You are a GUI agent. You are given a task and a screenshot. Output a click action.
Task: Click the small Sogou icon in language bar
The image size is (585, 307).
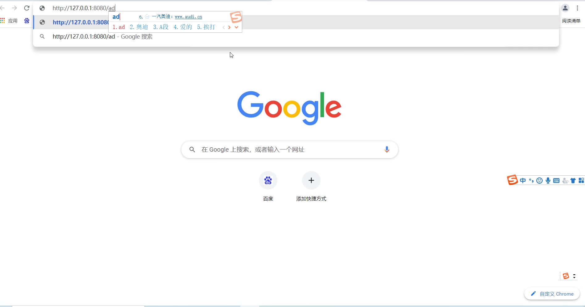tap(566, 276)
